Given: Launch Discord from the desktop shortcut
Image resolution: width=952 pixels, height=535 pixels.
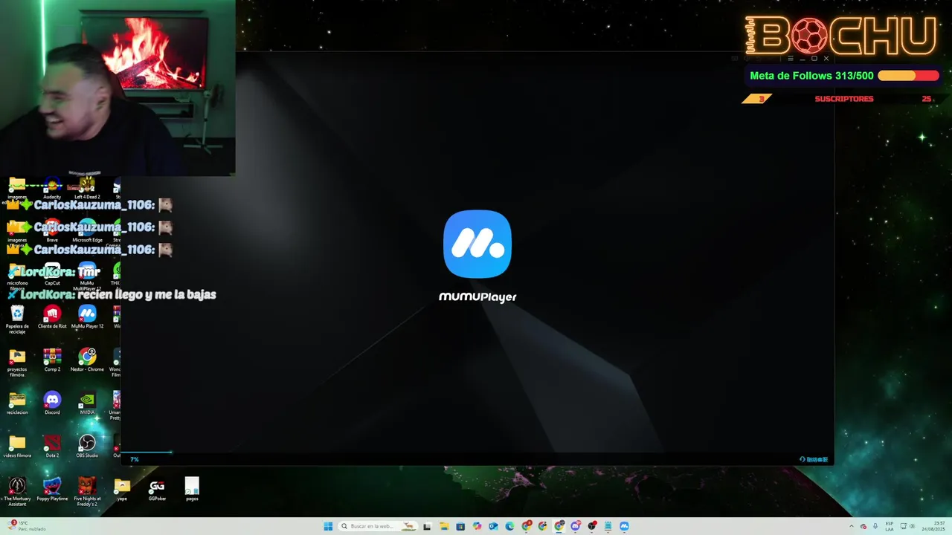Looking at the screenshot, I should coord(52,403).
